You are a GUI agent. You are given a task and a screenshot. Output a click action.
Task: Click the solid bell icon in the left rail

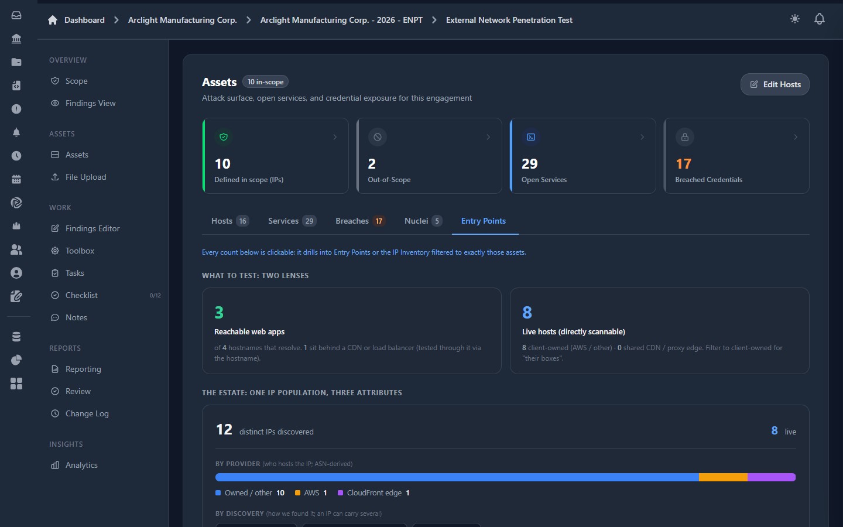click(16, 132)
